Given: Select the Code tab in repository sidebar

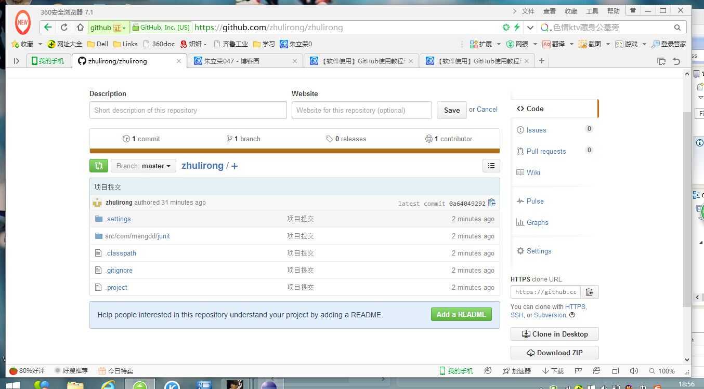Looking at the screenshot, I should click(x=555, y=109).
